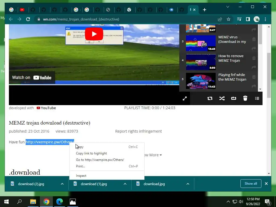
Task: Open Chrome side panel
Action: tap(248, 19)
